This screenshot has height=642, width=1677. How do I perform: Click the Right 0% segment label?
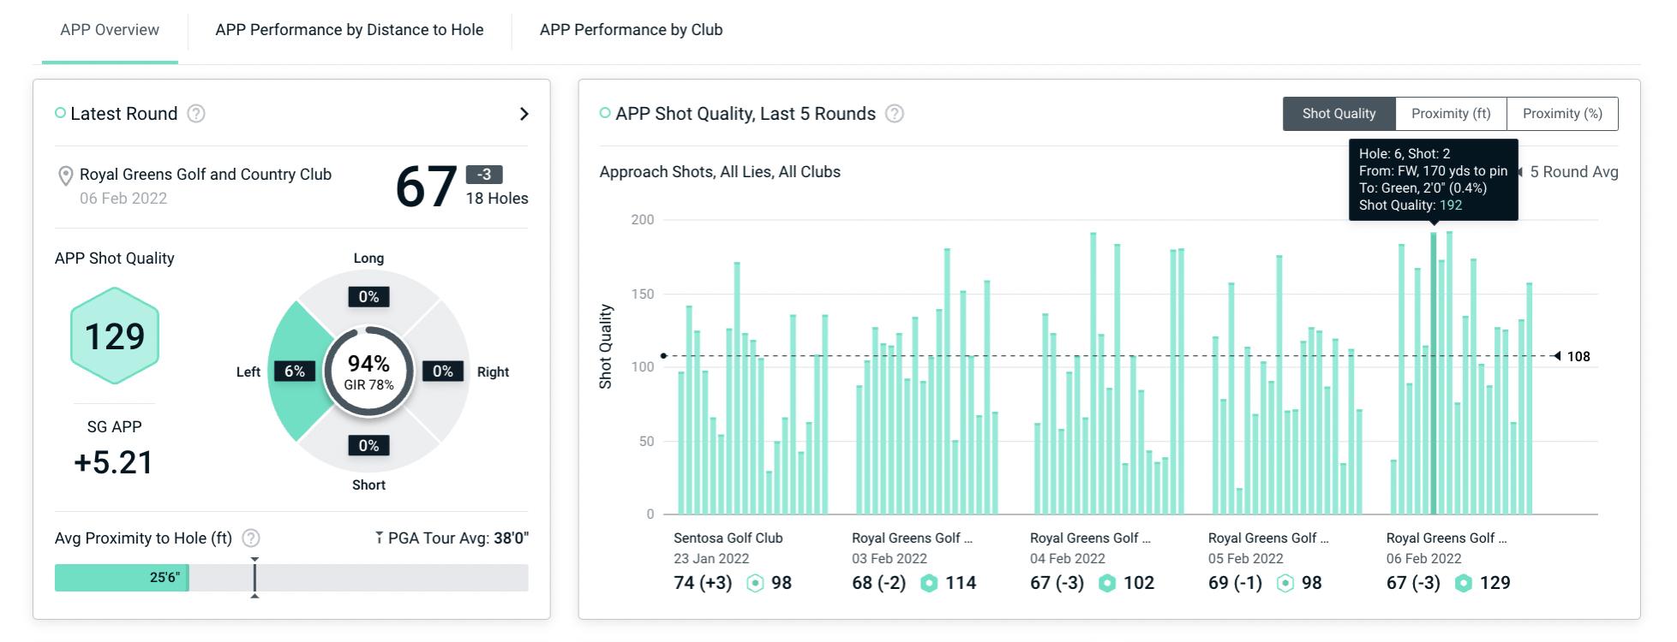(x=443, y=372)
